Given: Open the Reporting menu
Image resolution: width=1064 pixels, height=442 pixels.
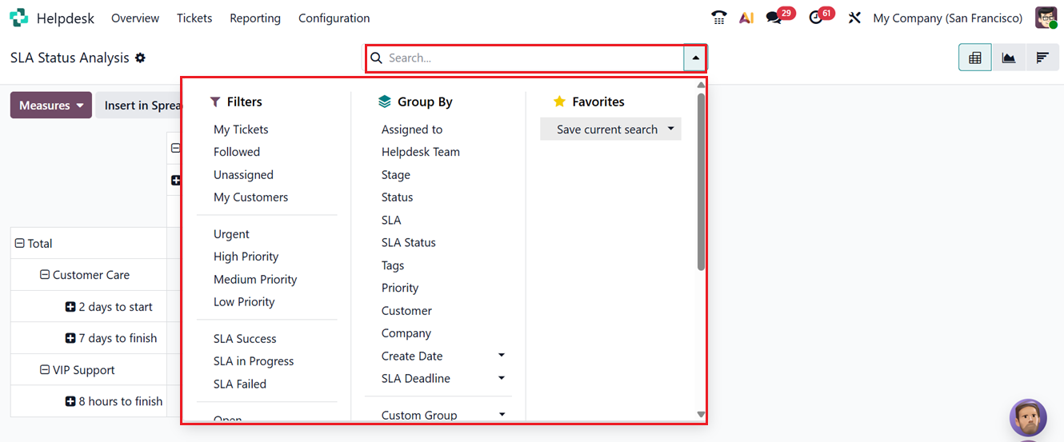Looking at the screenshot, I should pos(255,18).
